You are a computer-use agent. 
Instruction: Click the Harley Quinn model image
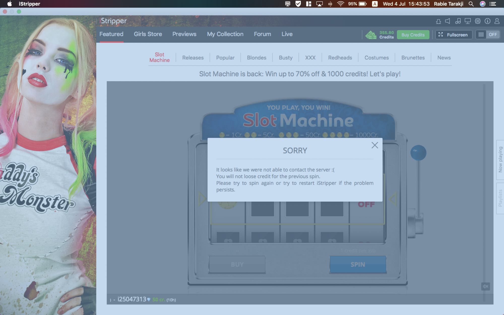[x=48, y=165]
